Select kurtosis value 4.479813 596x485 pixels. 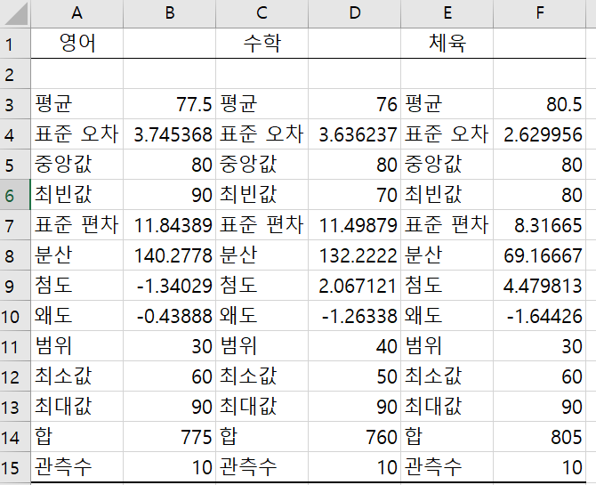coord(539,286)
